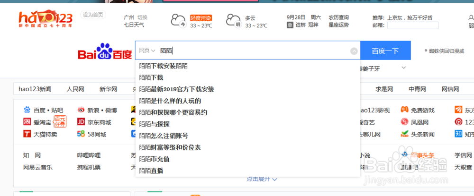Select suggestion 陌陌币充值
The width and height of the screenshot is (474, 196).
pos(247,159)
